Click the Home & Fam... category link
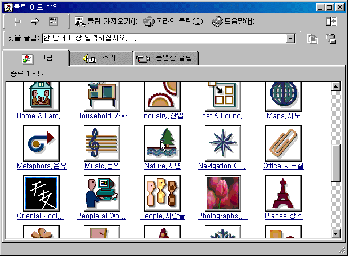 tap(41, 115)
